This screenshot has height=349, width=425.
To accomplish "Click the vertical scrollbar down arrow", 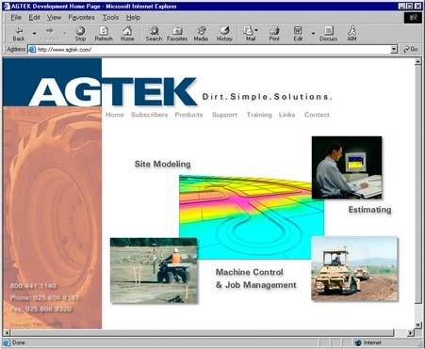I will pos(417,325).
